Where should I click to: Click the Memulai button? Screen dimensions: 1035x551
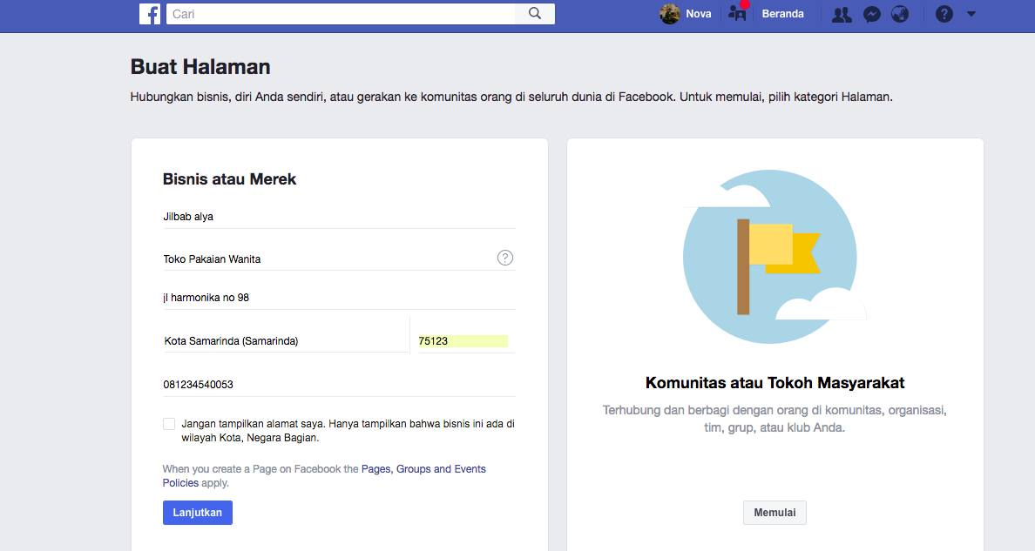point(774,512)
